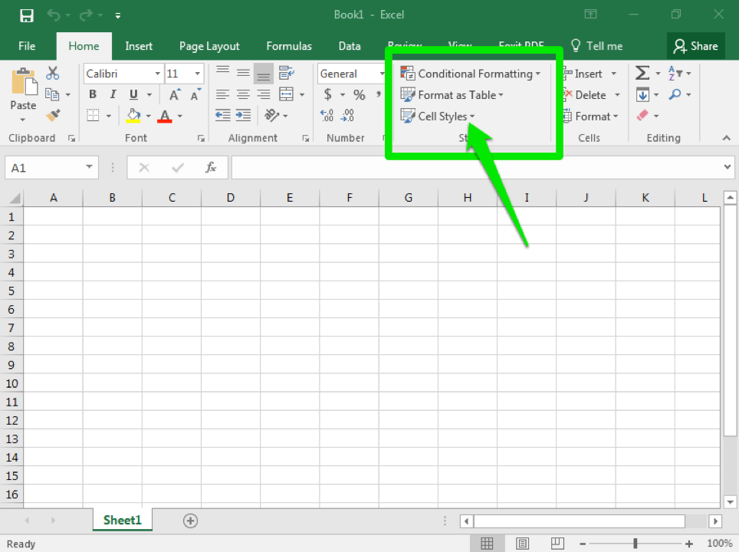Open Delete cells button
This screenshot has width=739, height=552.
590,95
